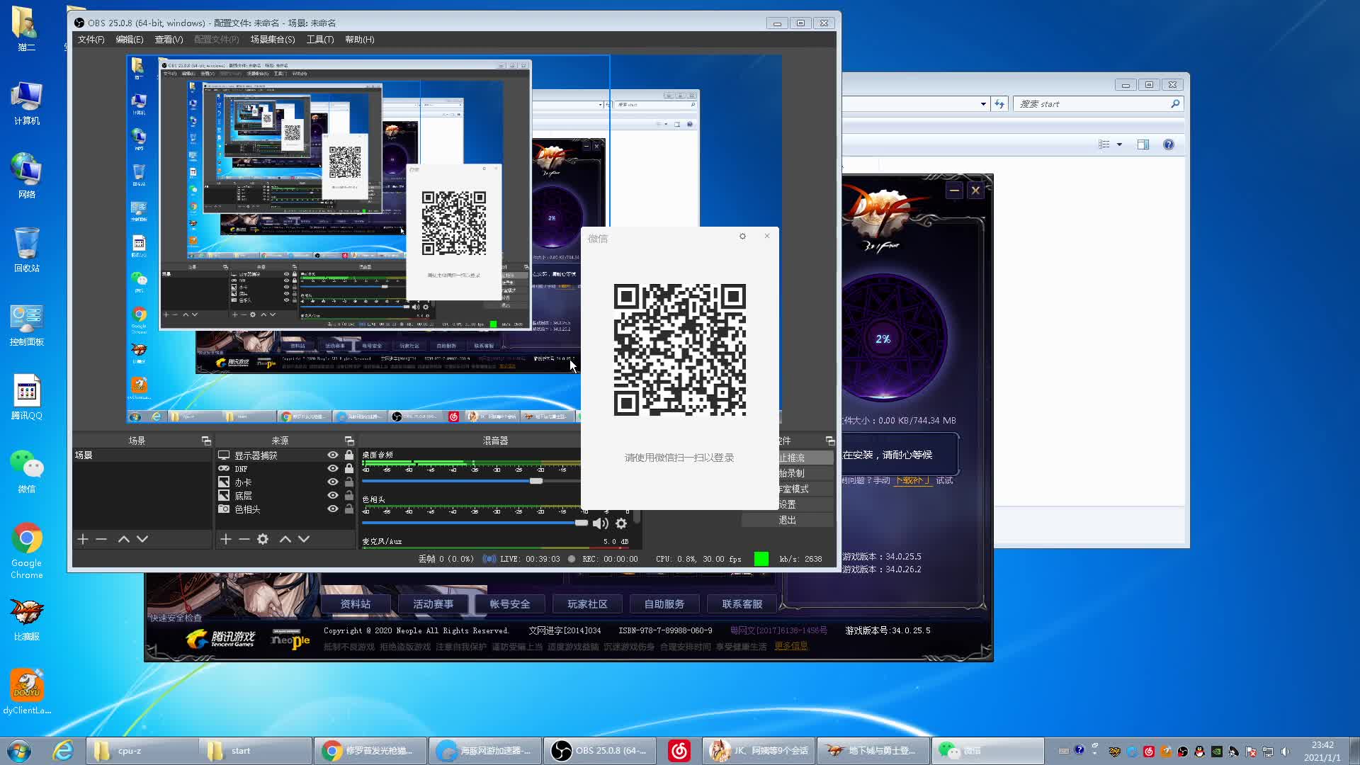Hide the 底层 source
Viewport: 1360px width, 765px height.
pyautogui.click(x=332, y=496)
